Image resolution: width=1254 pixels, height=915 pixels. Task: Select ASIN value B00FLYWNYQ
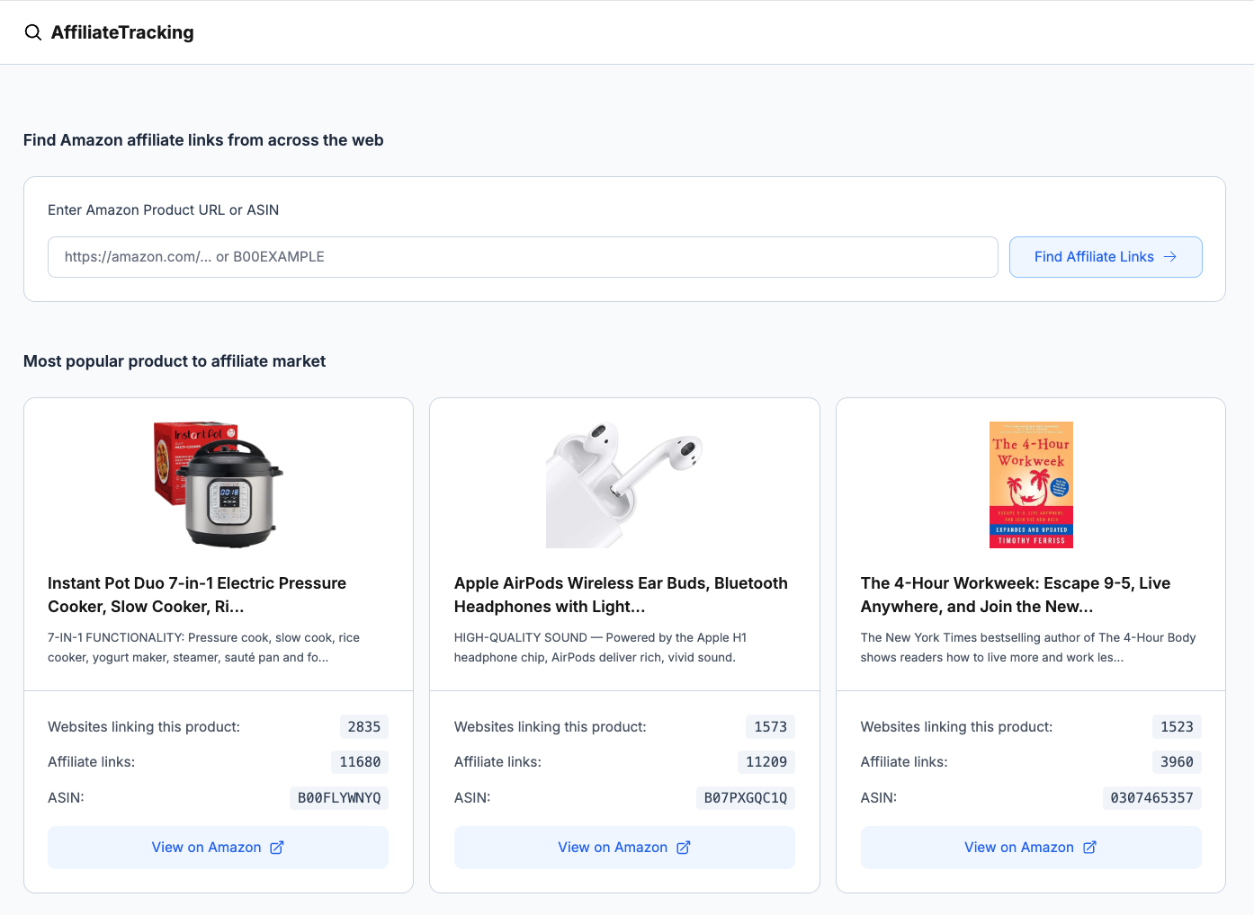click(339, 798)
